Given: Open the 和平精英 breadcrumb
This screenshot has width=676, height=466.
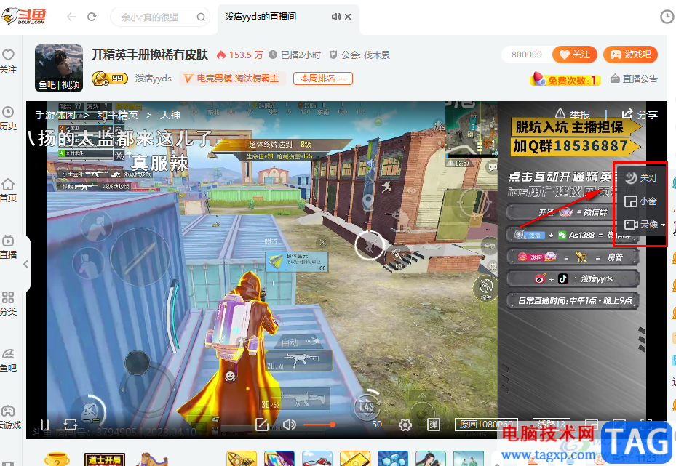Looking at the screenshot, I should [118, 115].
